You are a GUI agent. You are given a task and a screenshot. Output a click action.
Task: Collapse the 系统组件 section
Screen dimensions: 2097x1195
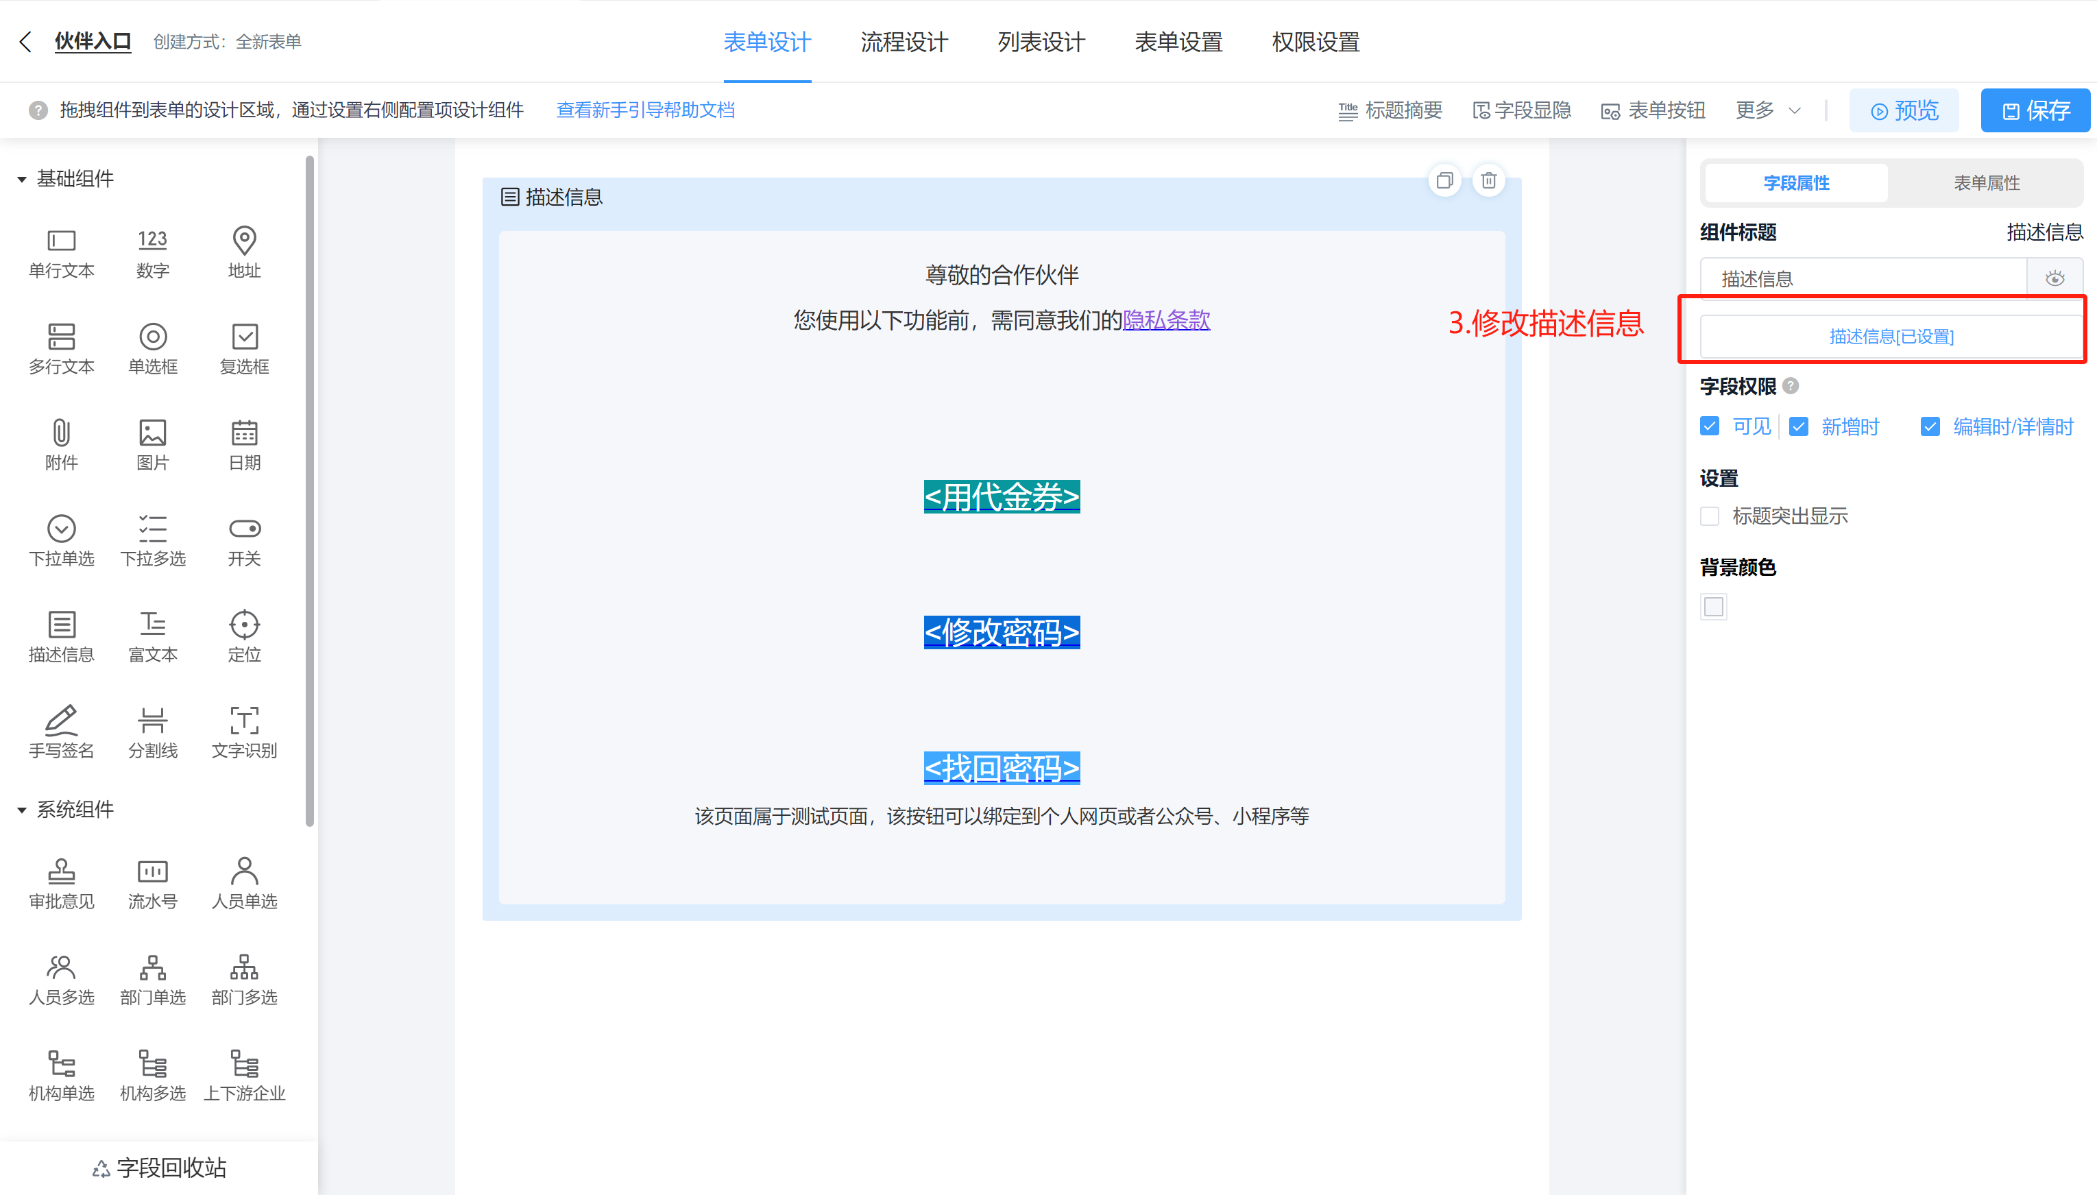22,810
